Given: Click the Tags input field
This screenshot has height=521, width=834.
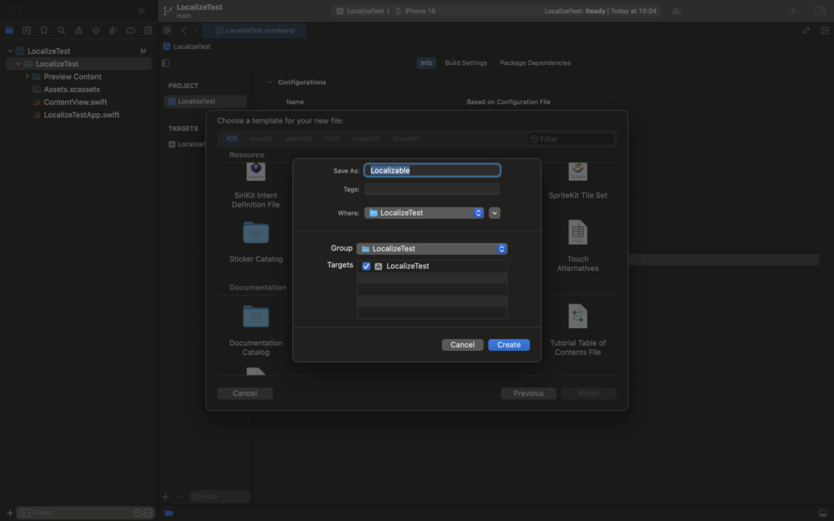Looking at the screenshot, I should tap(432, 189).
